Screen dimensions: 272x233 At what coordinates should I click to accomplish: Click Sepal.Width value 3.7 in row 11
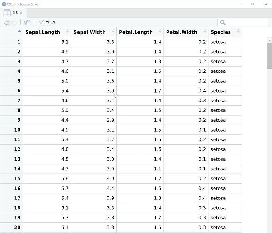pyautogui.click(x=110, y=139)
